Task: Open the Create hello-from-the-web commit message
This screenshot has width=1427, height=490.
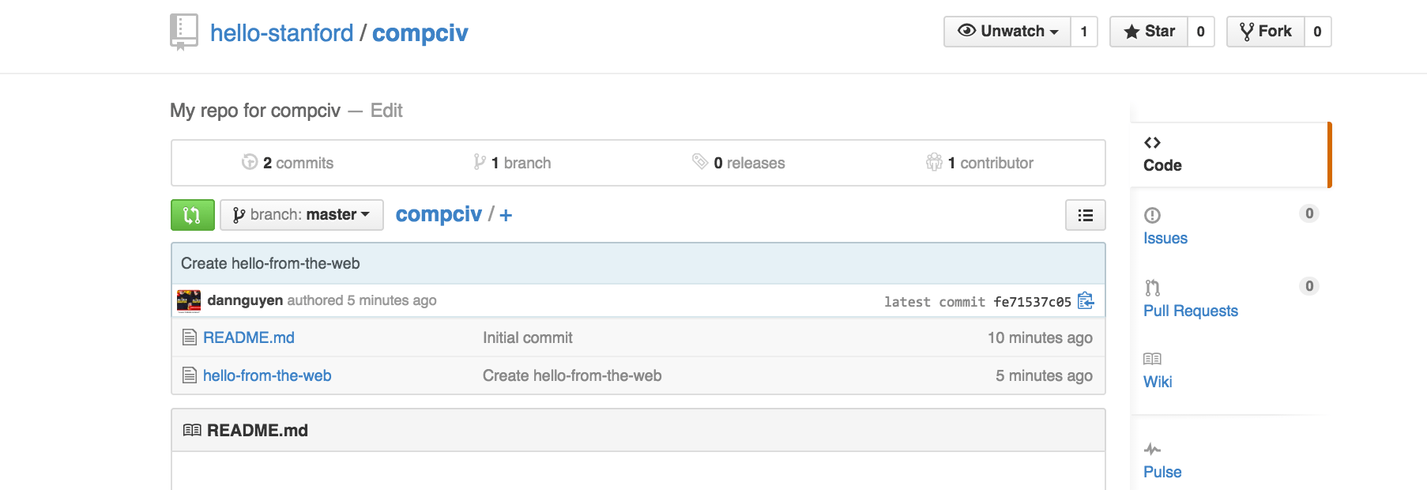Action: (270, 264)
